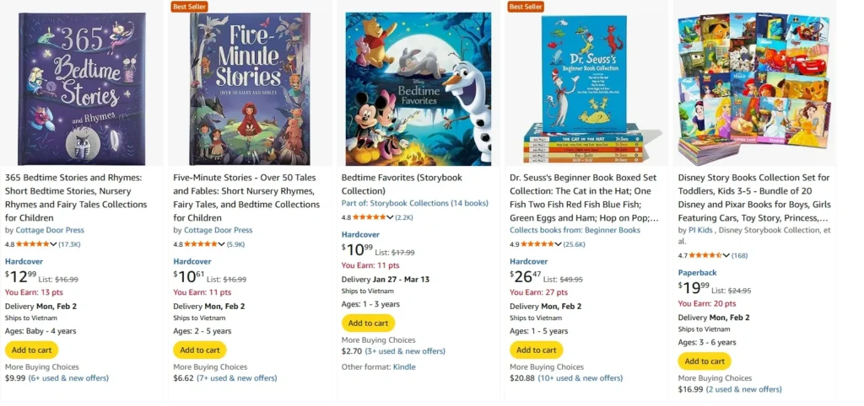
Task: View 10+ used & new offers
Action: tap(583, 378)
